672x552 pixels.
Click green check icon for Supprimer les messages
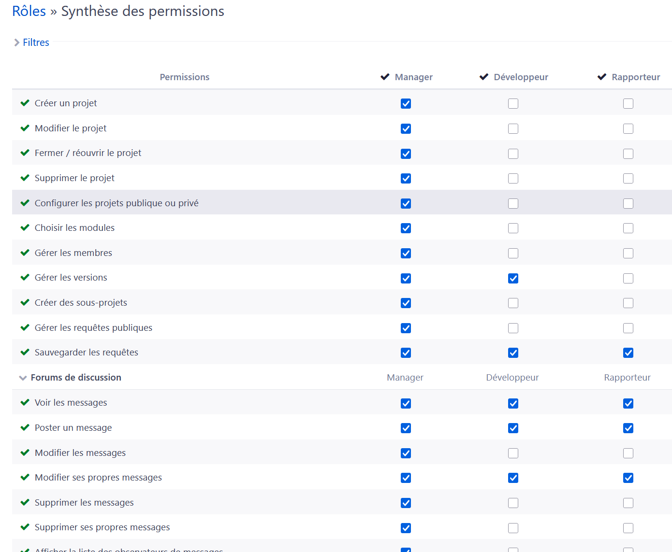pyautogui.click(x=25, y=502)
